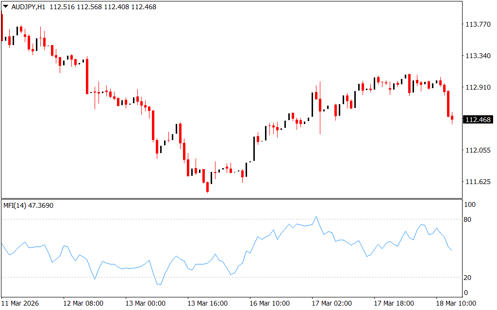Select the last candle on the chart
The height and width of the screenshot is (310, 497).
pos(452,118)
